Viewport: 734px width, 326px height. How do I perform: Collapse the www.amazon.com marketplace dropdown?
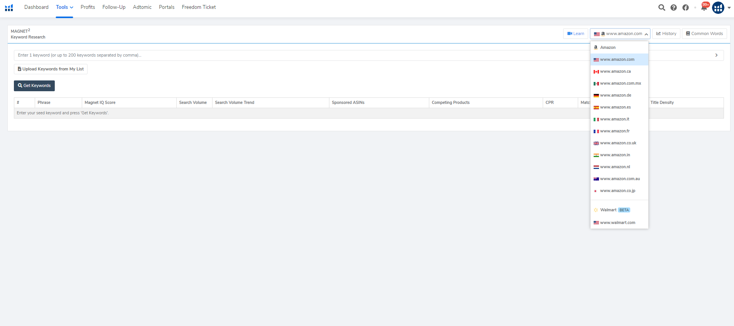point(620,33)
